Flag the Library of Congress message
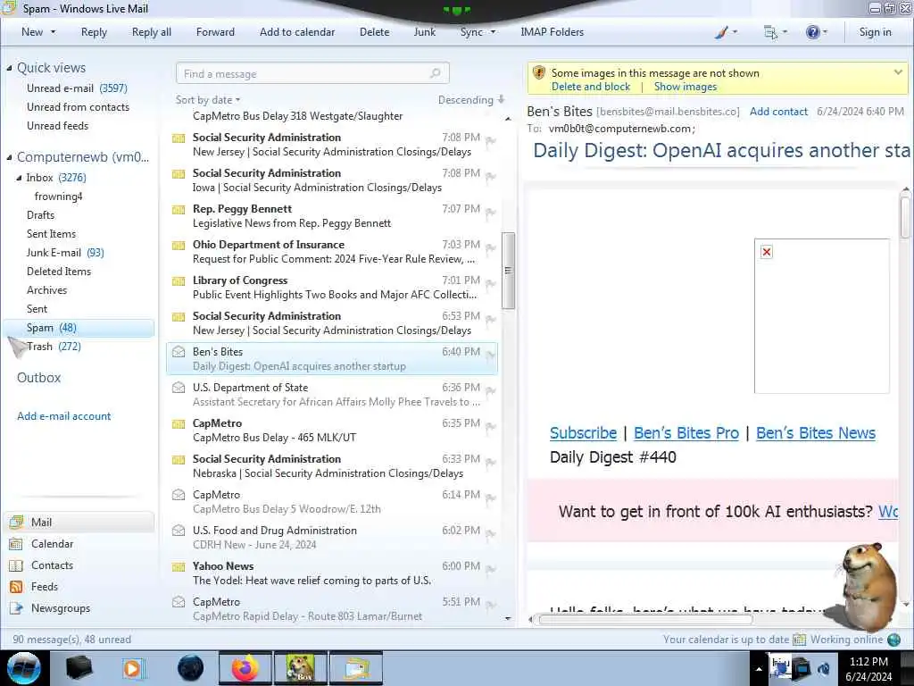Image resolution: width=914 pixels, height=686 pixels. point(491,283)
